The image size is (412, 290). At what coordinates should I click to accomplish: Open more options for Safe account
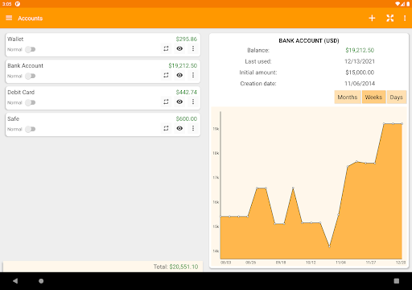click(x=193, y=128)
